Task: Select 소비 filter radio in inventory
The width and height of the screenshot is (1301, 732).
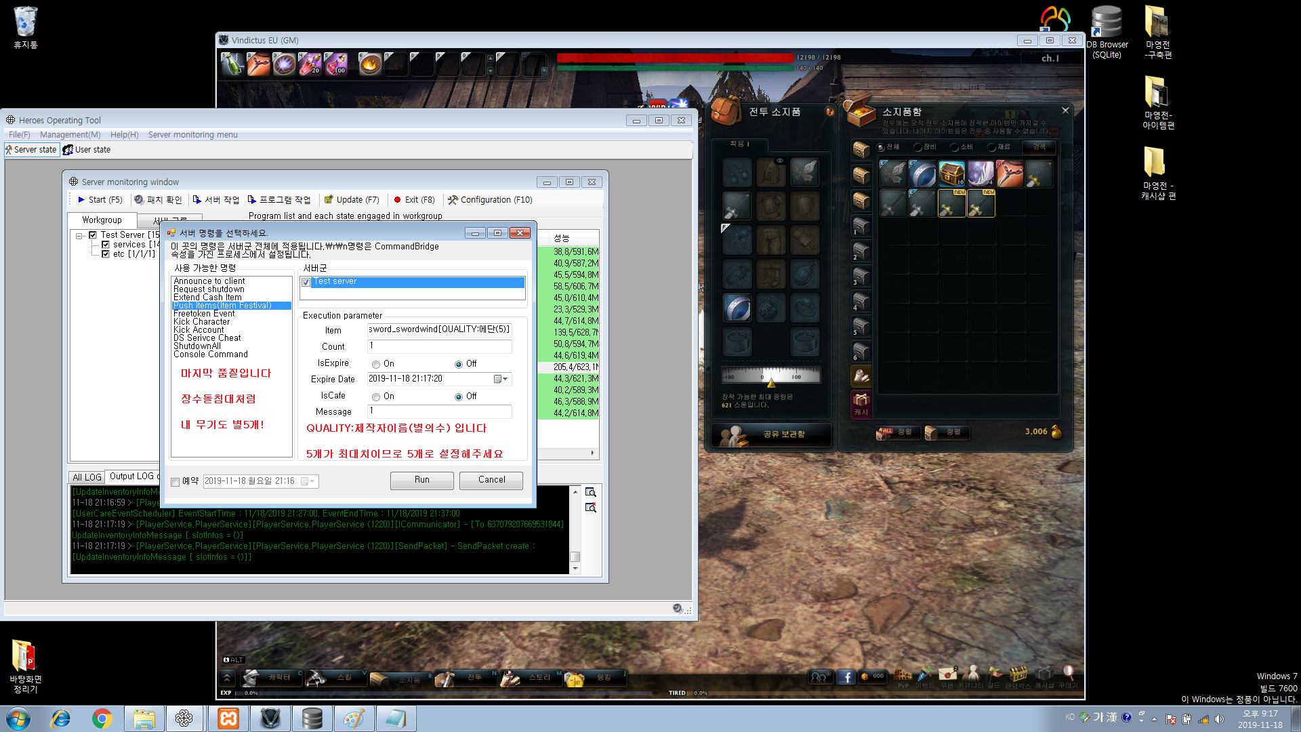Action: click(x=953, y=147)
